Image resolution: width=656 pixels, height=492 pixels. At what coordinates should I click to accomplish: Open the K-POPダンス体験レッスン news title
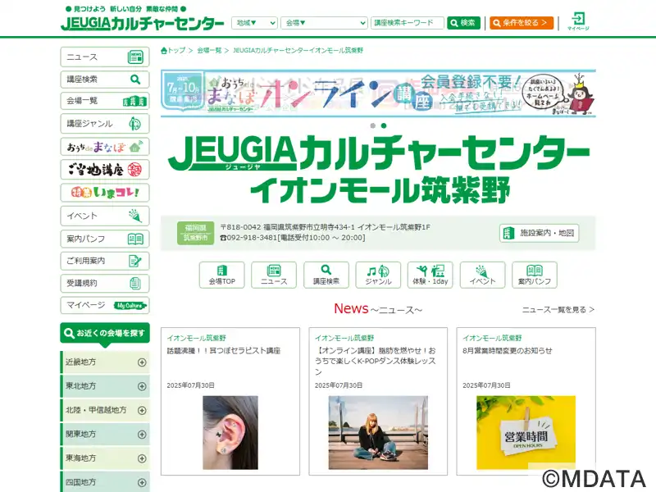pos(376,361)
